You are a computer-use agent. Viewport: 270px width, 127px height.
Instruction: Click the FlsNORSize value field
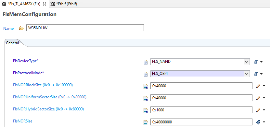point(201,122)
